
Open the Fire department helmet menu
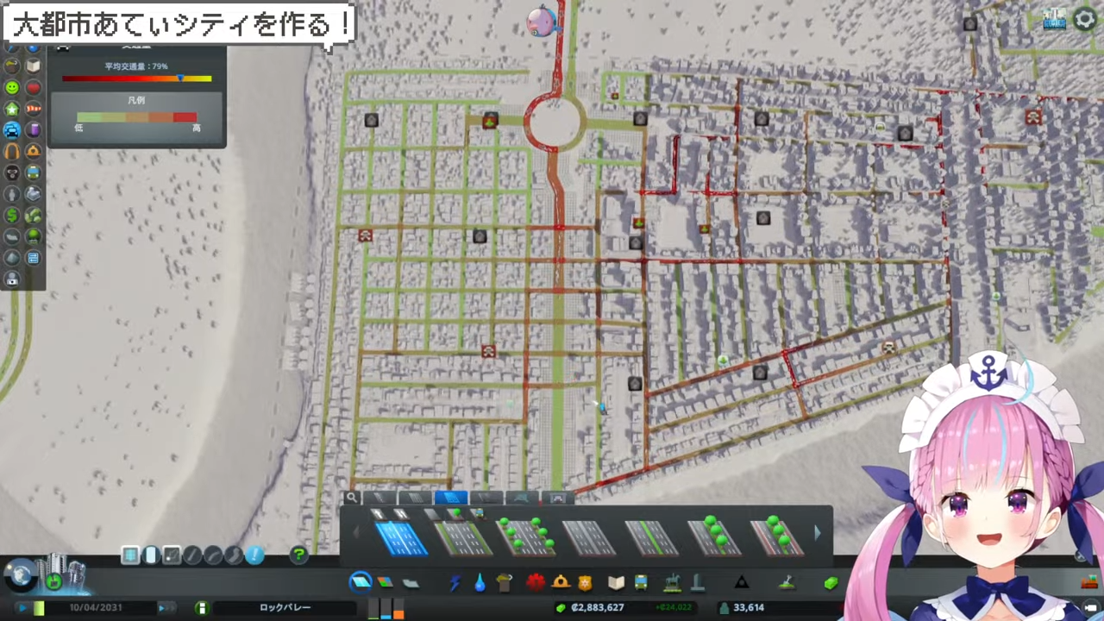[561, 582]
